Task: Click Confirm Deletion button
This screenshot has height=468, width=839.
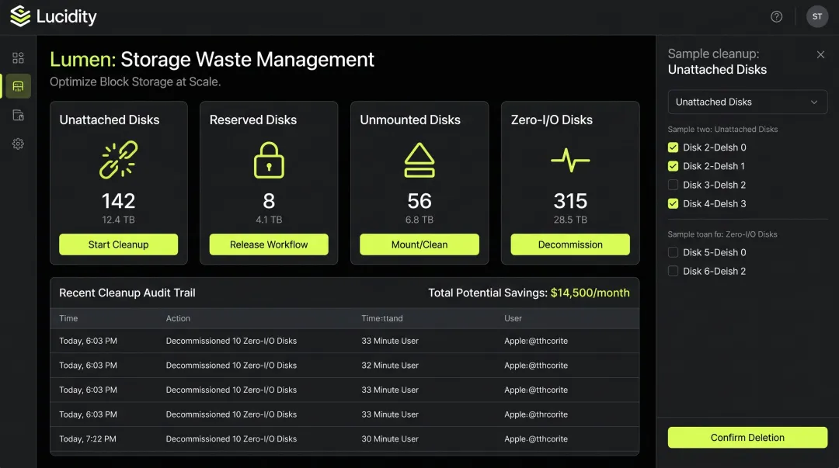Action: click(x=747, y=438)
